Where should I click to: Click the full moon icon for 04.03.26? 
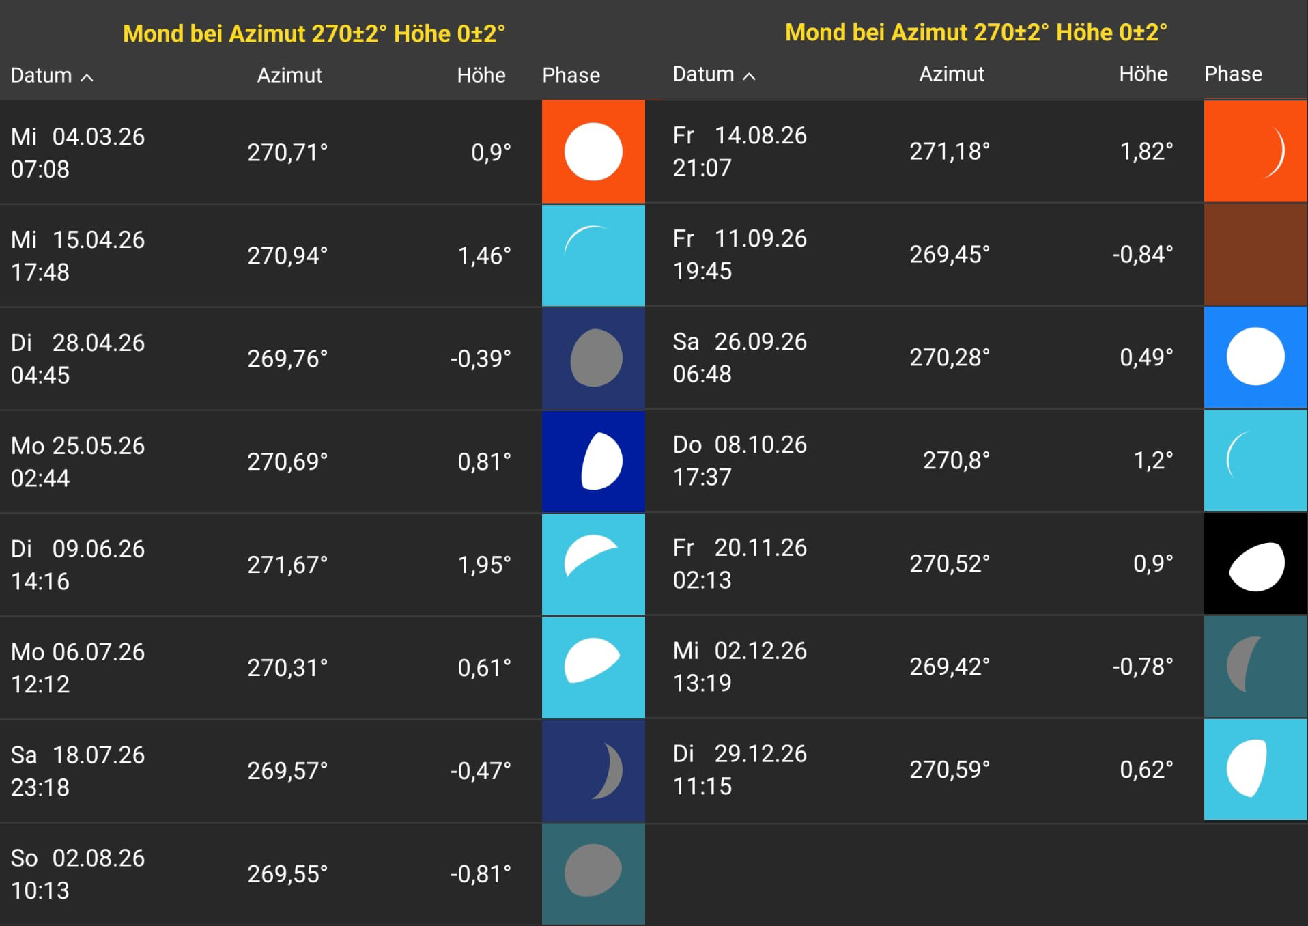coord(593,152)
